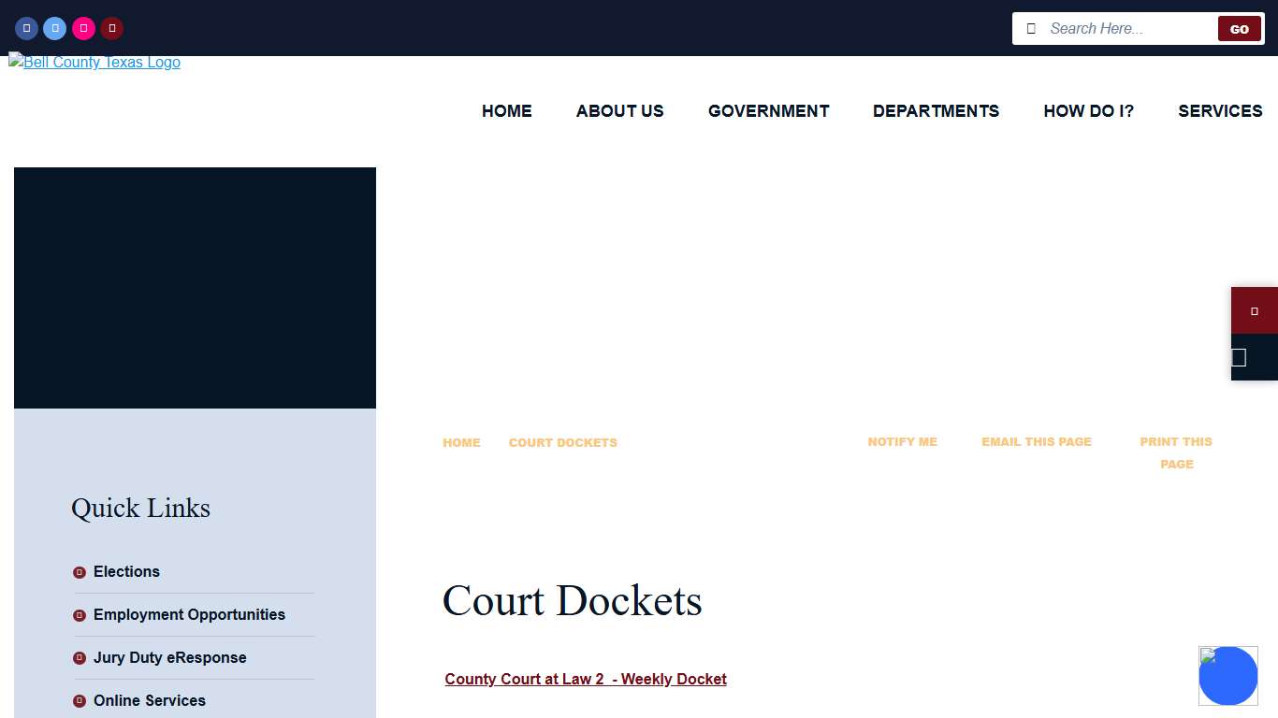Select Services in the main navigation
This screenshot has width=1278, height=718.
click(x=1220, y=111)
